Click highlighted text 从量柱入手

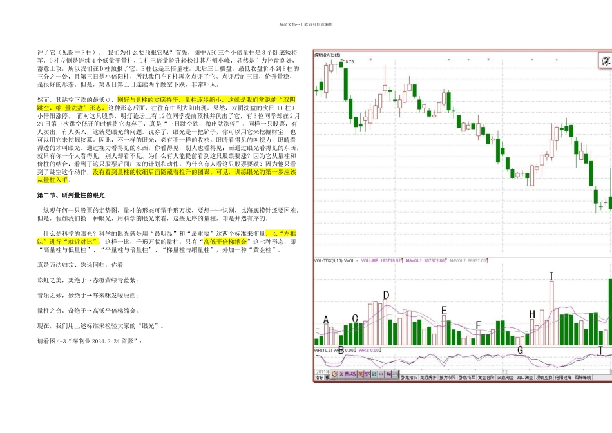pyautogui.click(x=53, y=180)
